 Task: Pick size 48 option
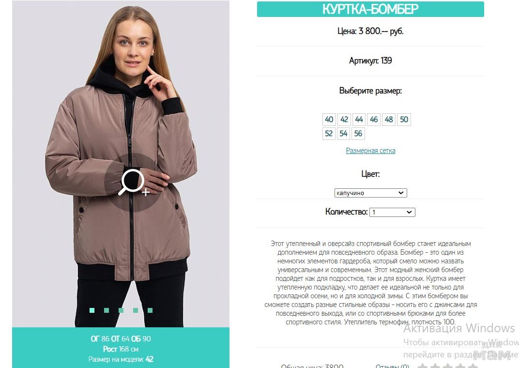tap(389, 120)
